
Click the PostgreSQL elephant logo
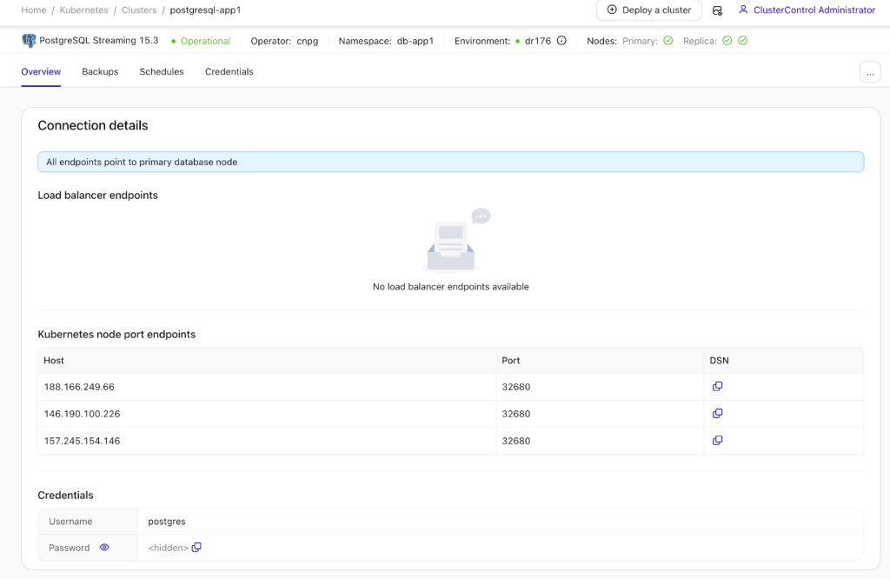pyautogui.click(x=29, y=41)
